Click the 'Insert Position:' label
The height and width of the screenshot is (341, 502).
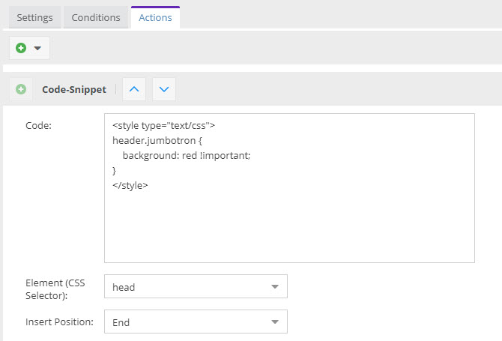59,322
